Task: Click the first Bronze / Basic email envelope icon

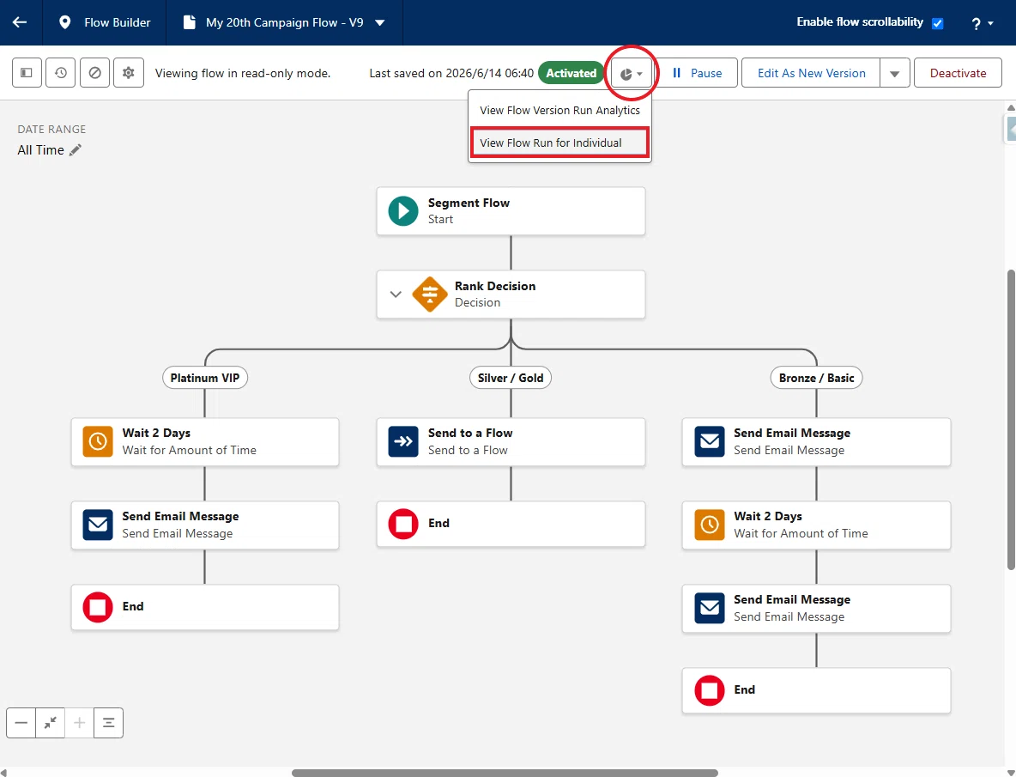Action: tap(710, 442)
